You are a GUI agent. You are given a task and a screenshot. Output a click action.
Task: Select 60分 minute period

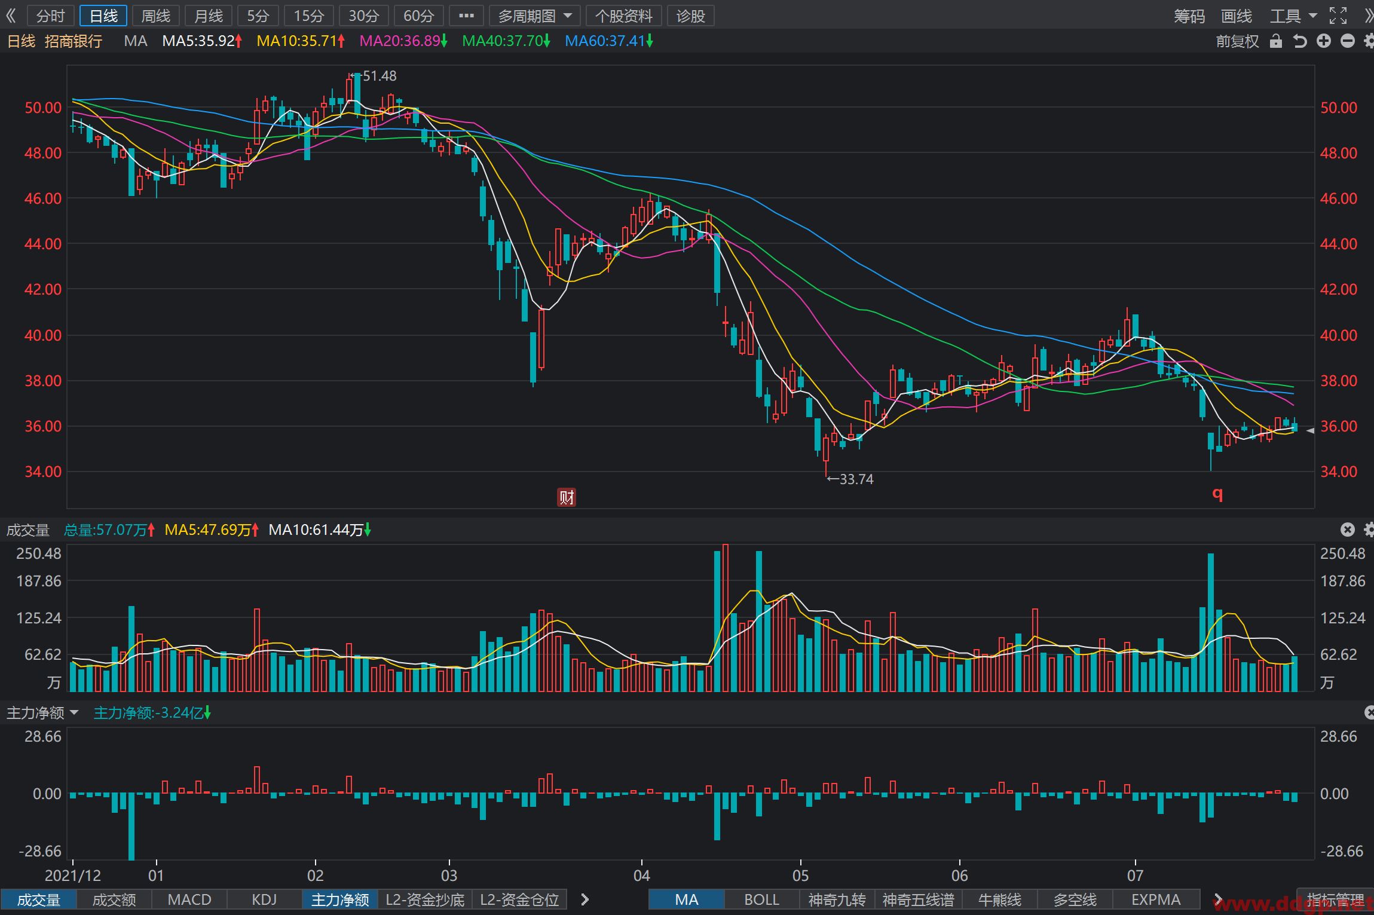pyautogui.click(x=419, y=16)
